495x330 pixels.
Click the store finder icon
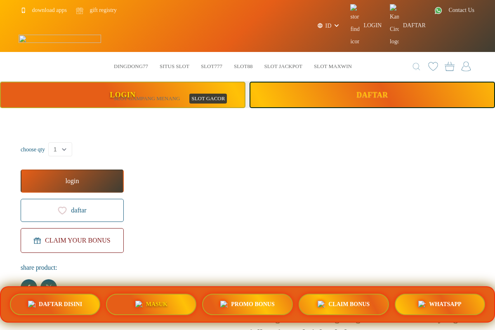tap(355, 25)
